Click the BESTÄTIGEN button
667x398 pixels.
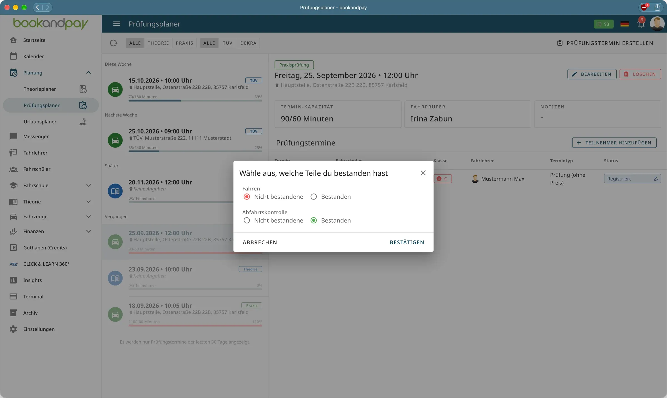pos(407,242)
